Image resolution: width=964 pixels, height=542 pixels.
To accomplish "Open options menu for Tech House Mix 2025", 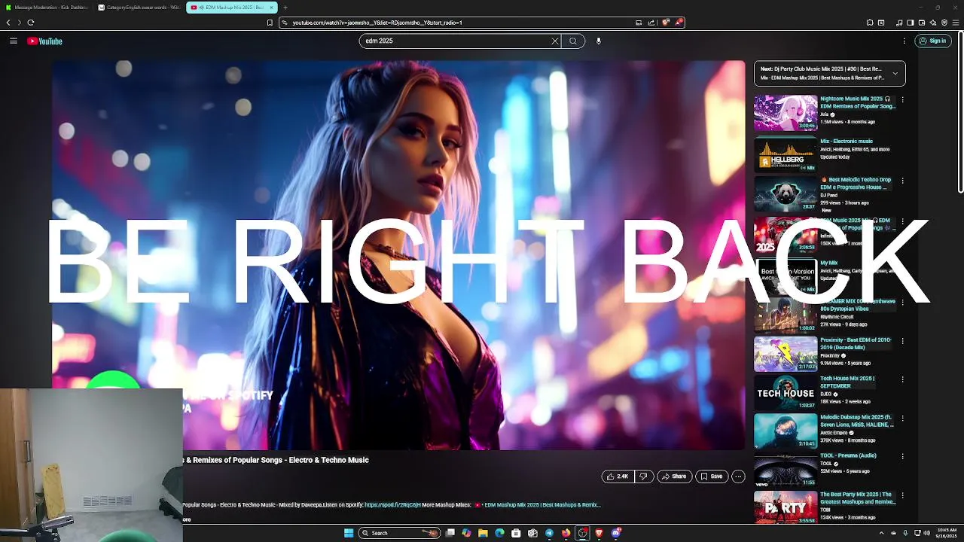I will [902, 379].
